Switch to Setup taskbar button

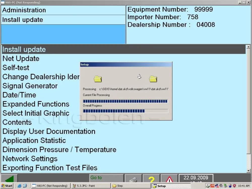point(171,186)
